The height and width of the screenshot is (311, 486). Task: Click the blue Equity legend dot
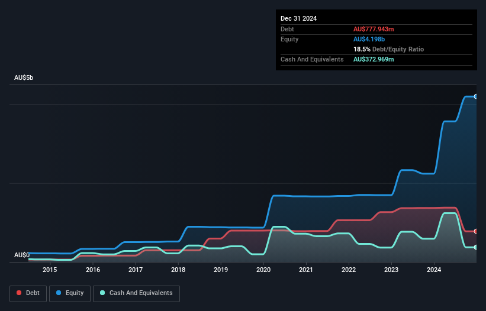point(59,293)
